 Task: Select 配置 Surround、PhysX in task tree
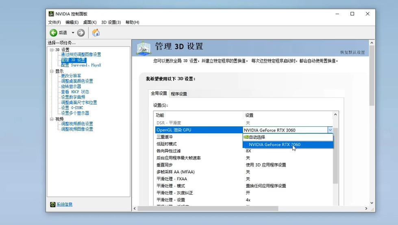click(81, 65)
